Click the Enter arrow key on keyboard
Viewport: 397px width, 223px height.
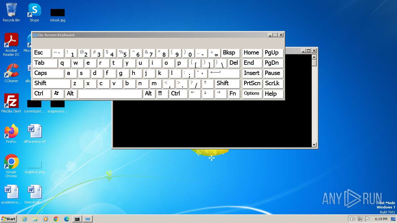224,73
